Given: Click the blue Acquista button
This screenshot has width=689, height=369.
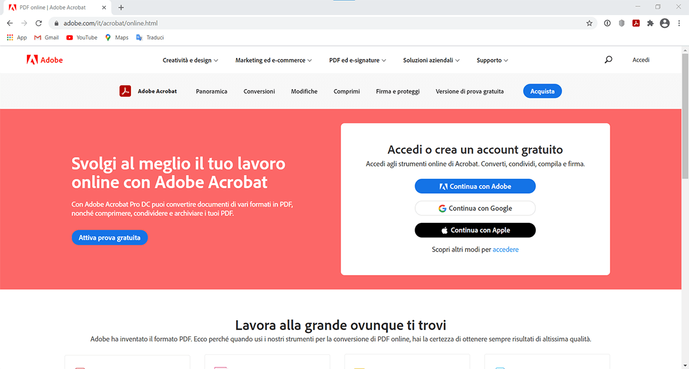Looking at the screenshot, I should pos(543,91).
